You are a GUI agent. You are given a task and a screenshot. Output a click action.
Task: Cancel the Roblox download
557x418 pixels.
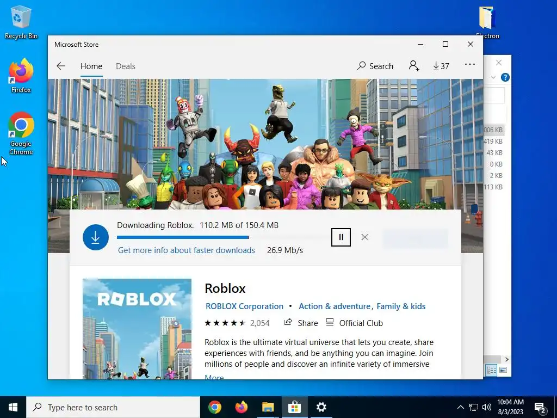point(364,237)
